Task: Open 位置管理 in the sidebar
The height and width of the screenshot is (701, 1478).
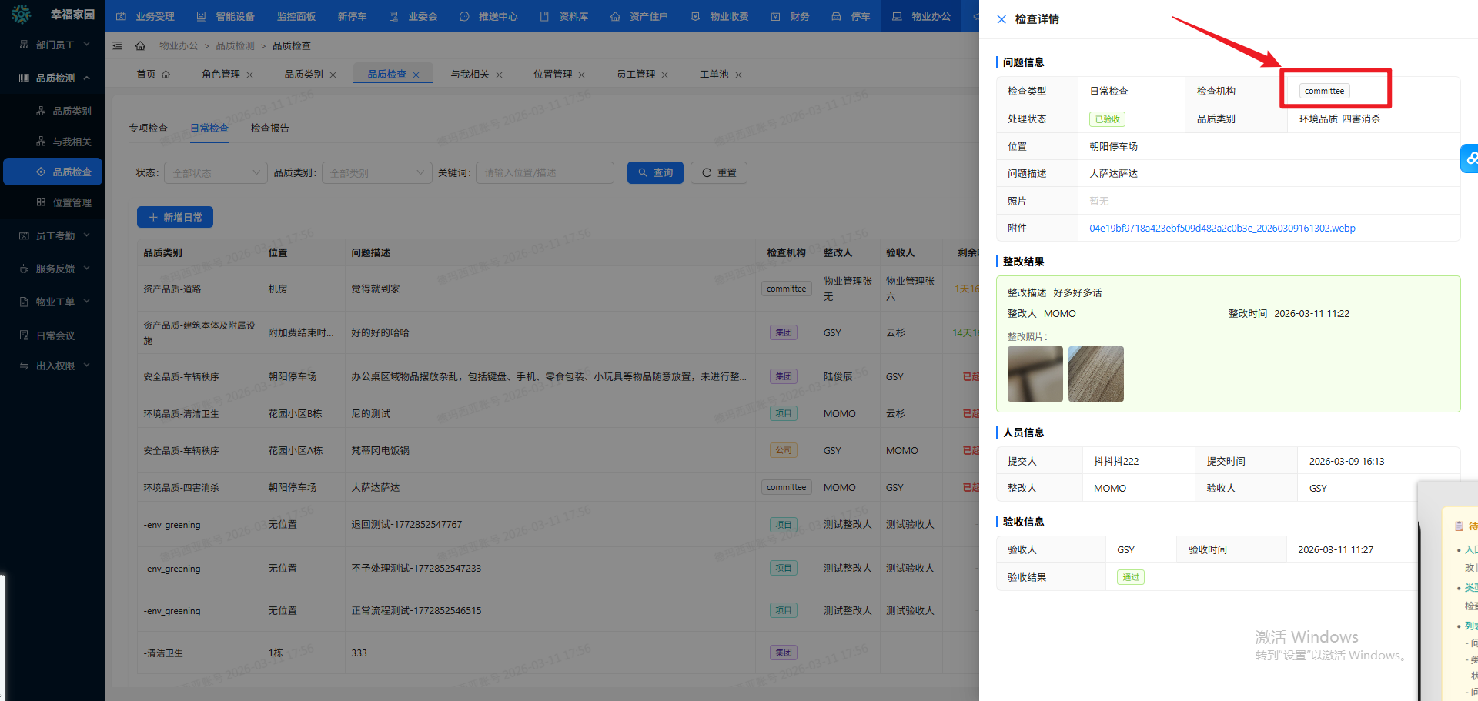Action: (x=72, y=202)
